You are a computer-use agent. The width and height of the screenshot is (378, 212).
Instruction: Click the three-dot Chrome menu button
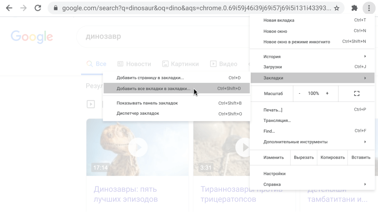click(x=368, y=8)
